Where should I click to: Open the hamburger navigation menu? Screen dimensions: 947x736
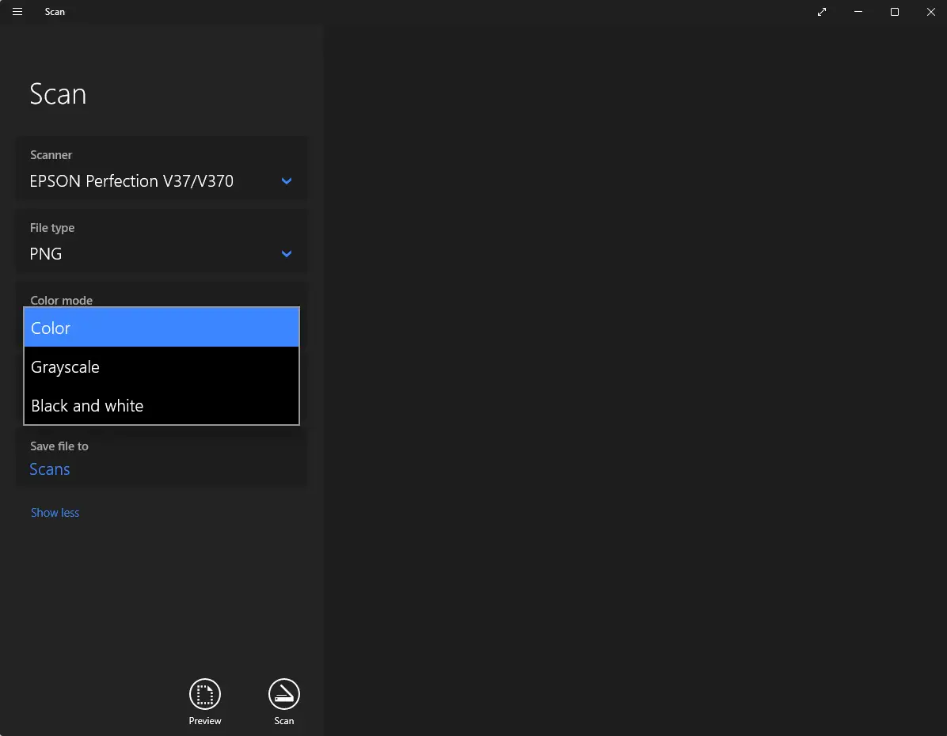pos(17,12)
